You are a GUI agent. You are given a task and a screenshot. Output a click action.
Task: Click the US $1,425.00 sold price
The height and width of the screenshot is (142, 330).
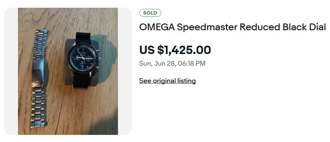pos(175,50)
